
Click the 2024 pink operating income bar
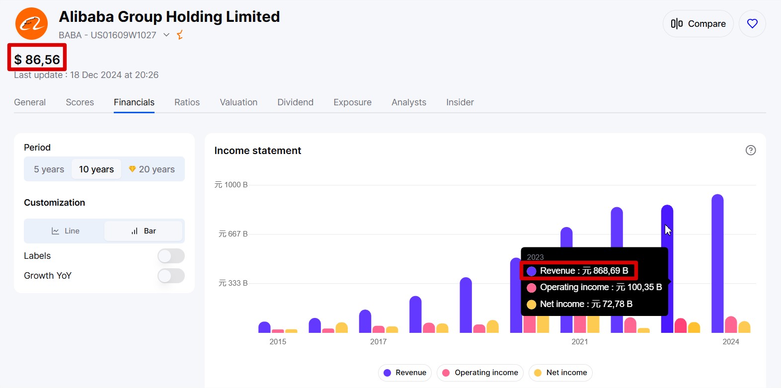(731, 324)
